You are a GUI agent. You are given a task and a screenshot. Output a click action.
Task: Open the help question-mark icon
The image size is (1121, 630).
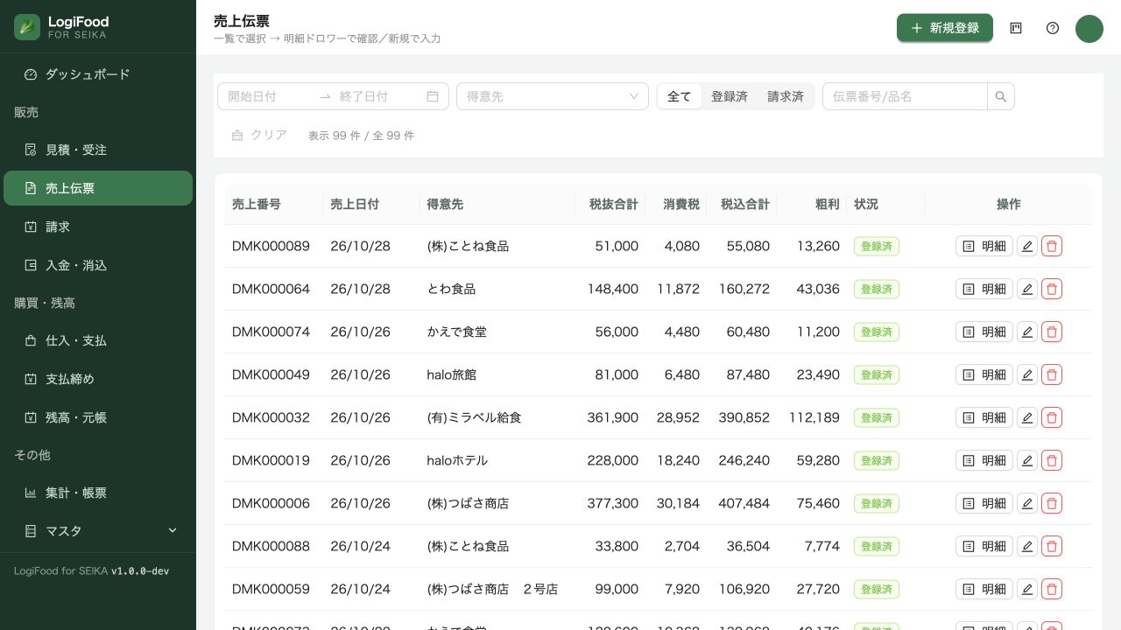(1053, 28)
